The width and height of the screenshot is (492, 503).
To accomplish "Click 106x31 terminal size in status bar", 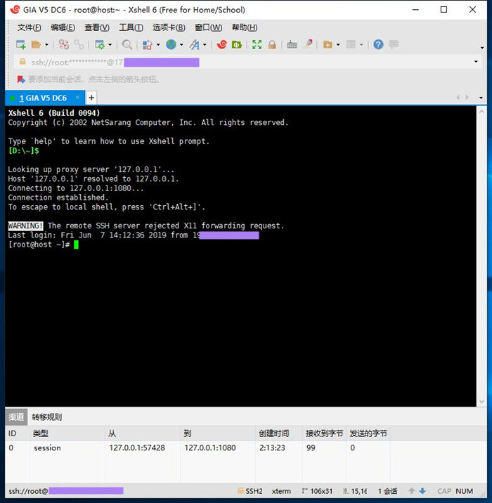I will coord(317,491).
